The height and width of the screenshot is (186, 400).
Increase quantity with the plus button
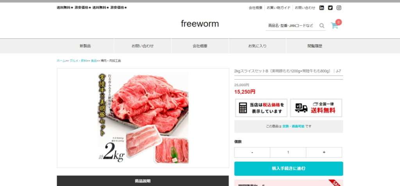tap(324, 152)
